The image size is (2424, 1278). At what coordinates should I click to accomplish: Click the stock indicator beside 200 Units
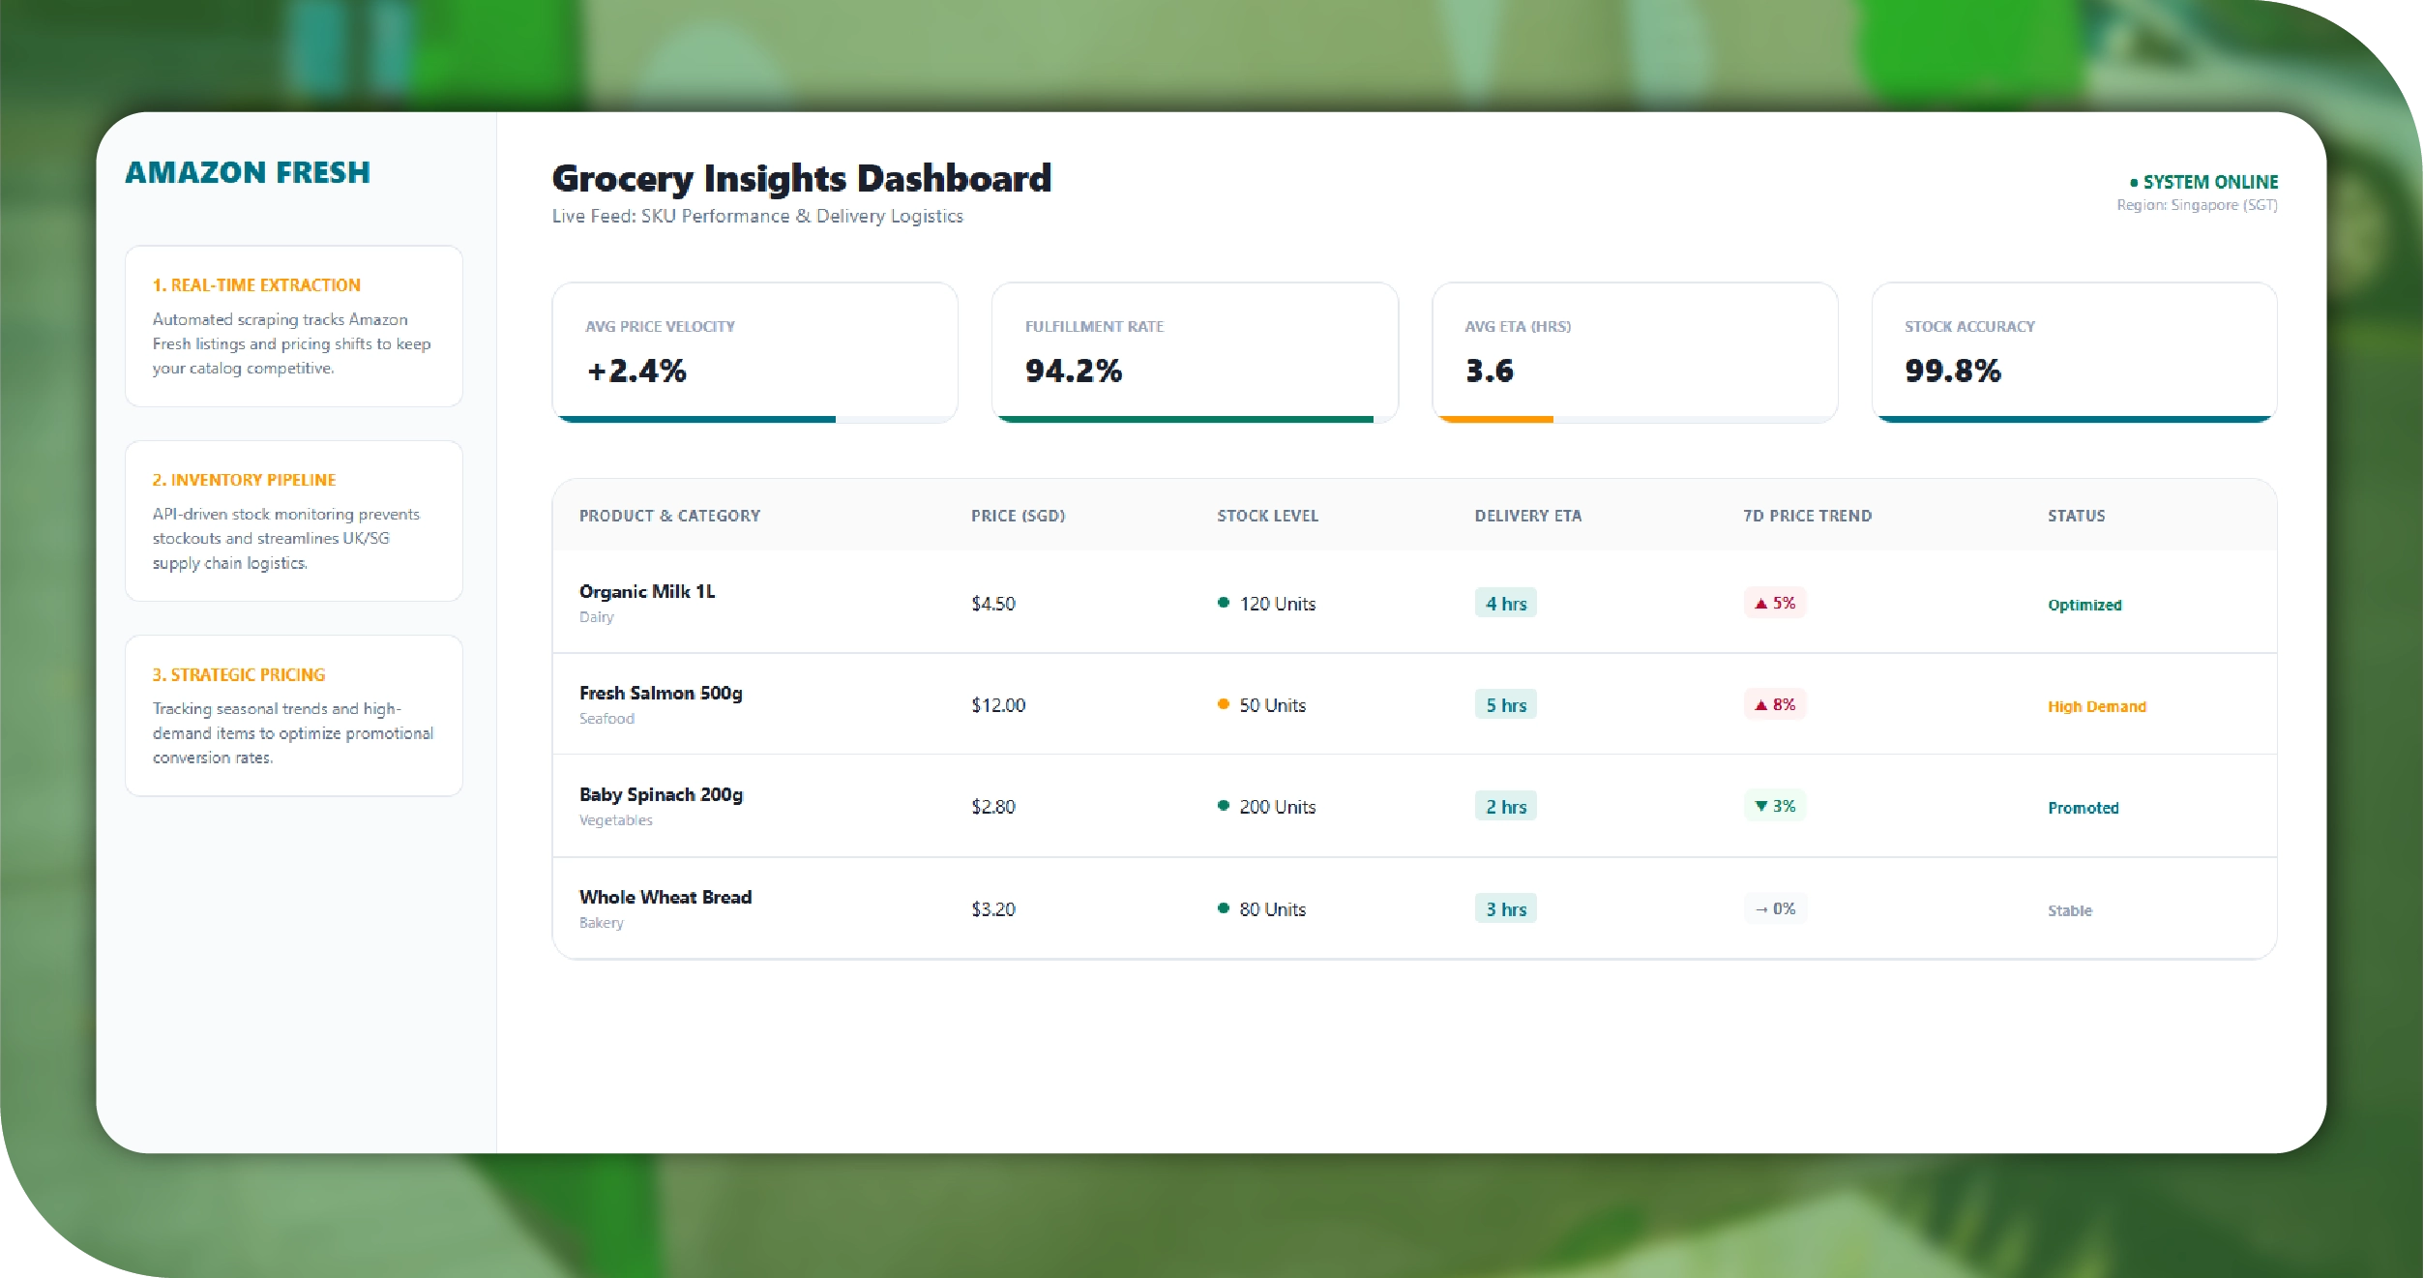click(1225, 806)
